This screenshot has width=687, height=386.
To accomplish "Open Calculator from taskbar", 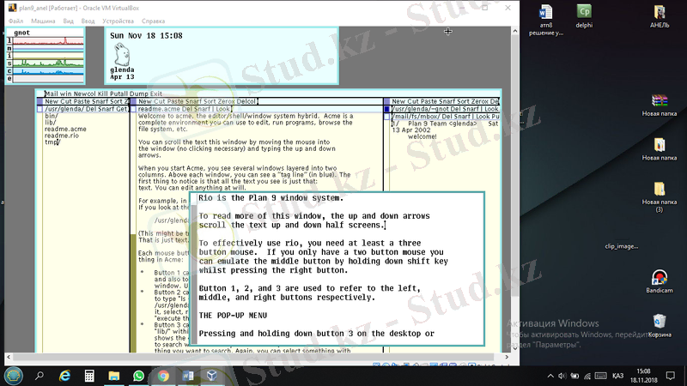I will coord(89,376).
